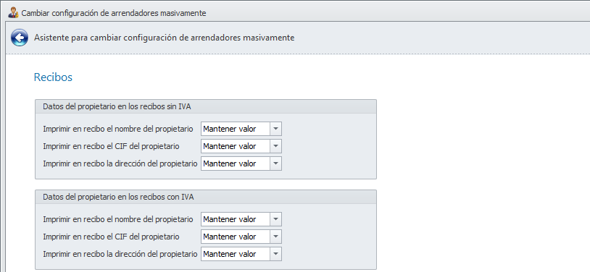The height and width of the screenshot is (272, 590).
Task: Click the 'recibos sin IVA' group header
Action: point(206,106)
